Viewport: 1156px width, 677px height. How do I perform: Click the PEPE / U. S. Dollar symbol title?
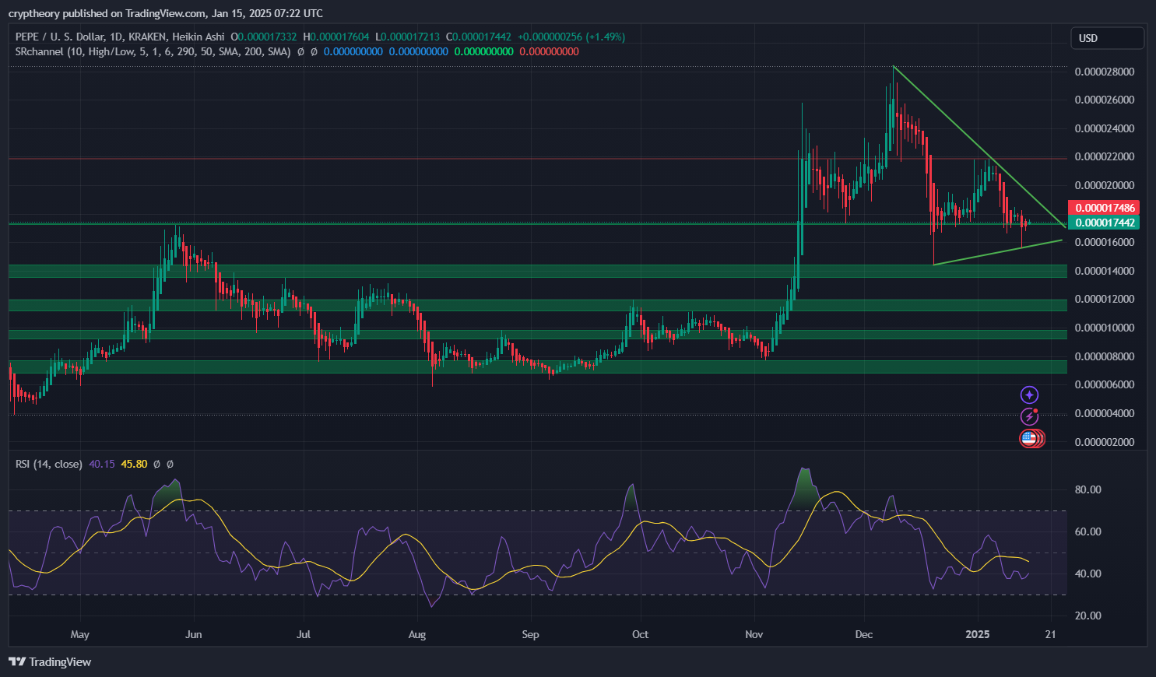[120, 37]
